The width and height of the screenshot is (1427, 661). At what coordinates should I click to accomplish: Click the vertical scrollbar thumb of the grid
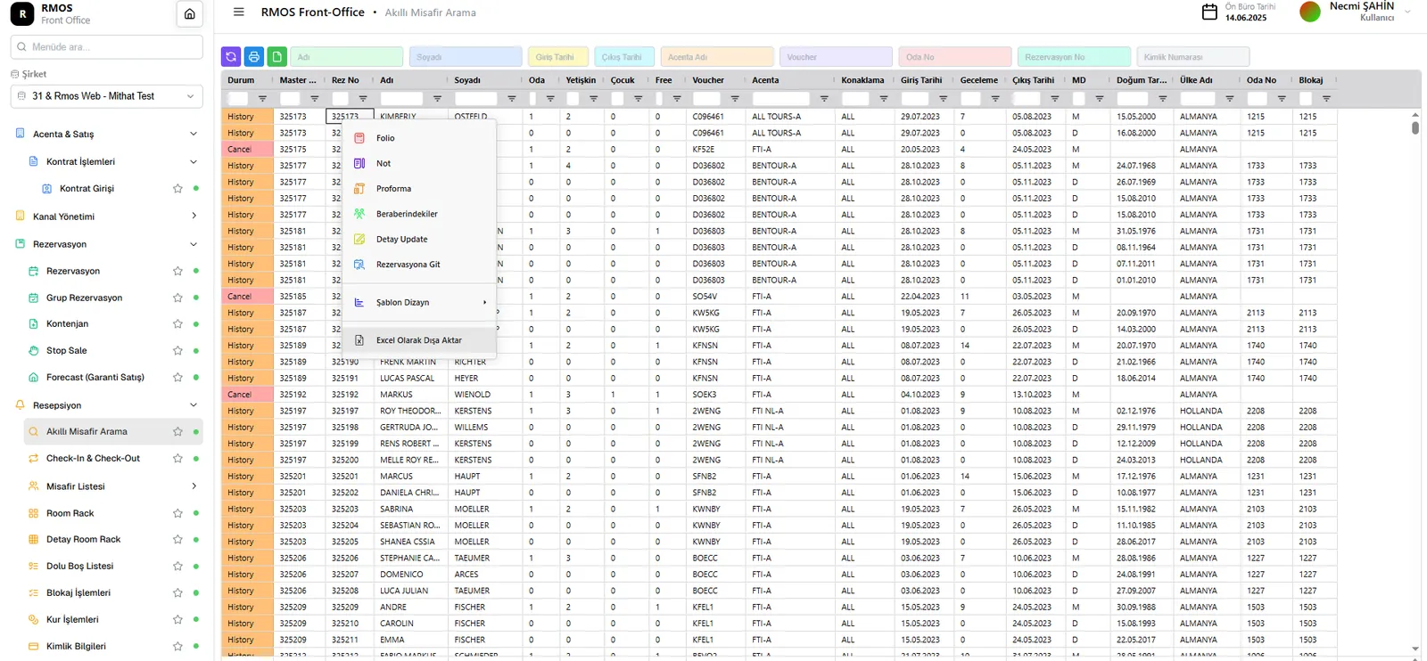point(1415,127)
